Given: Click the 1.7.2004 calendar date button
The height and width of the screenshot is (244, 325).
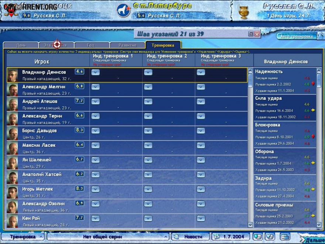Looking at the screenshot, I should [x=230, y=237].
